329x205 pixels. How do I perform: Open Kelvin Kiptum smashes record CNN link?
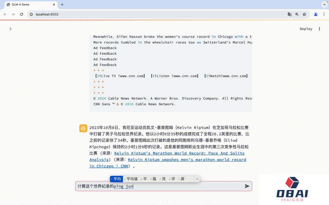click(x=187, y=160)
